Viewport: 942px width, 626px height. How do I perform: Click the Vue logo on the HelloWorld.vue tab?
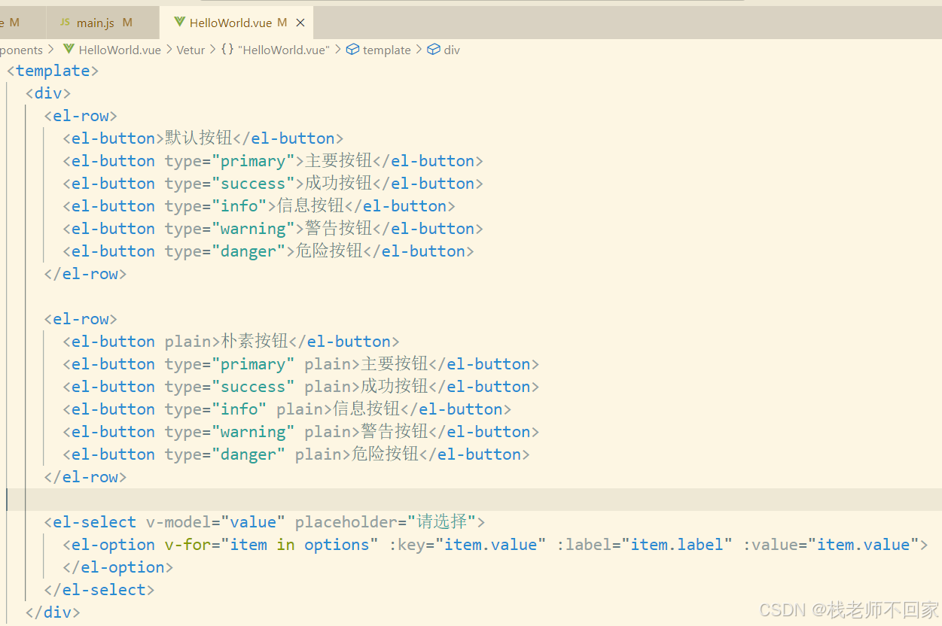pos(178,22)
